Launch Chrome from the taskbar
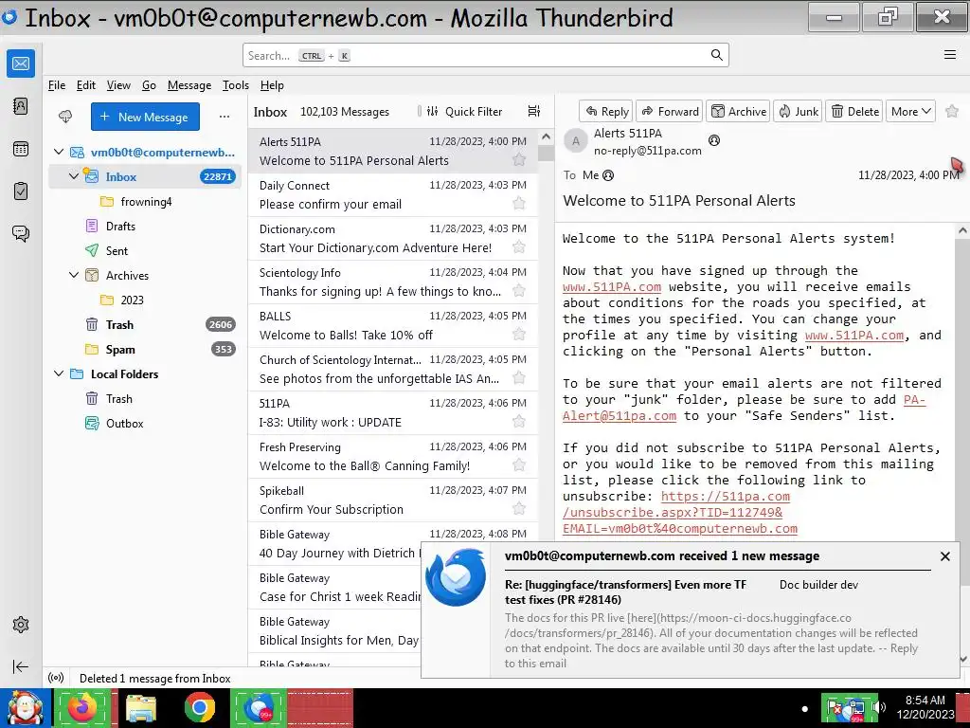The height and width of the screenshot is (728, 970). 199,707
